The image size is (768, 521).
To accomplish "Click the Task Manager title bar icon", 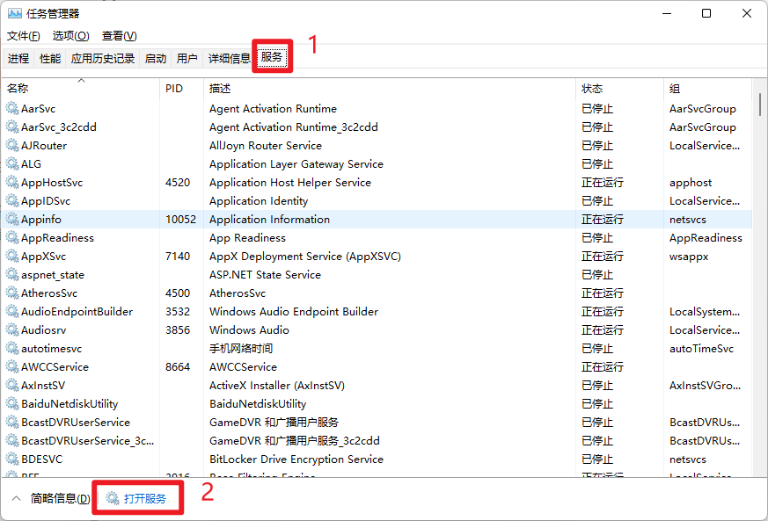I will pos(12,12).
